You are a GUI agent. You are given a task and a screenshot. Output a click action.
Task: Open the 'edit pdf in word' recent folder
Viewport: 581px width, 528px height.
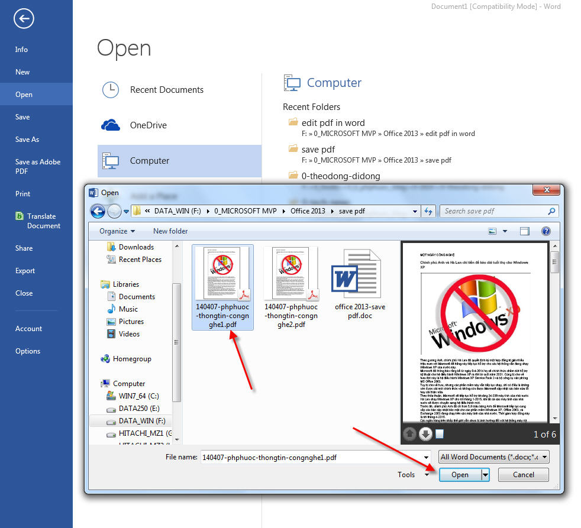(x=333, y=123)
